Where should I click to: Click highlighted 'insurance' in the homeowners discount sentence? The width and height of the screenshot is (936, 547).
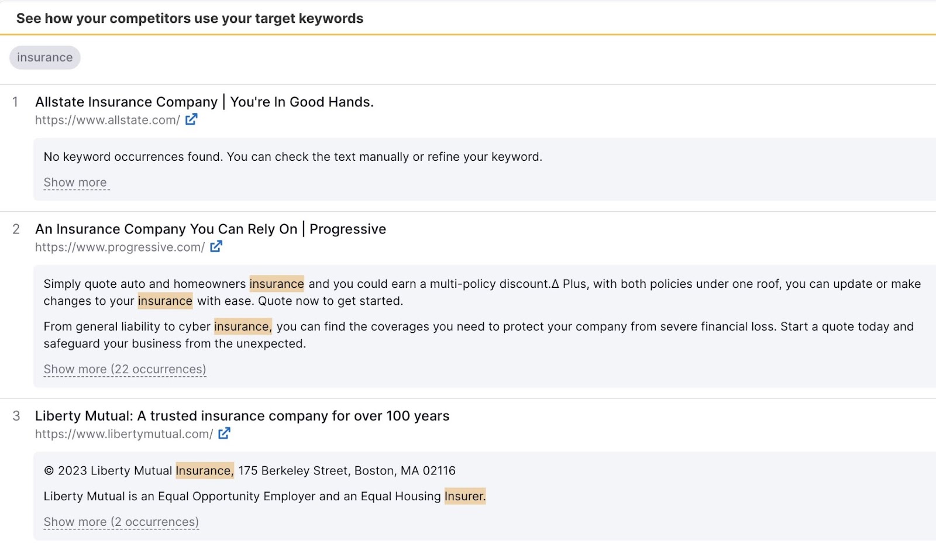tap(277, 284)
